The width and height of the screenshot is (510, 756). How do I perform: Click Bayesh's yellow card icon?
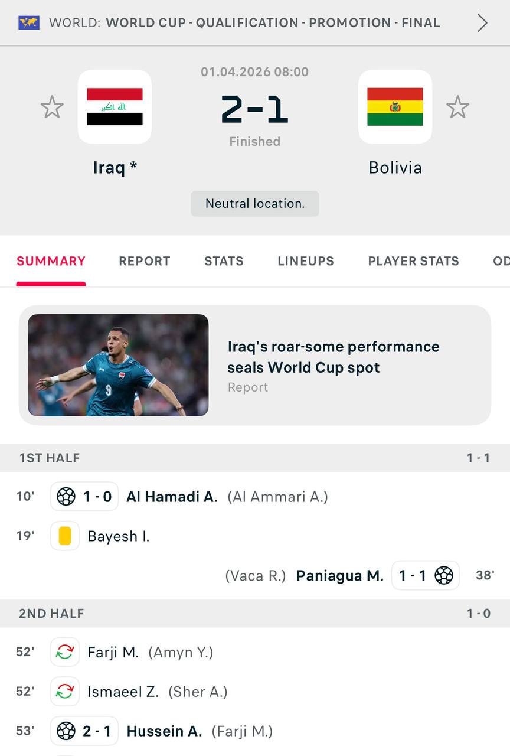[x=65, y=536]
